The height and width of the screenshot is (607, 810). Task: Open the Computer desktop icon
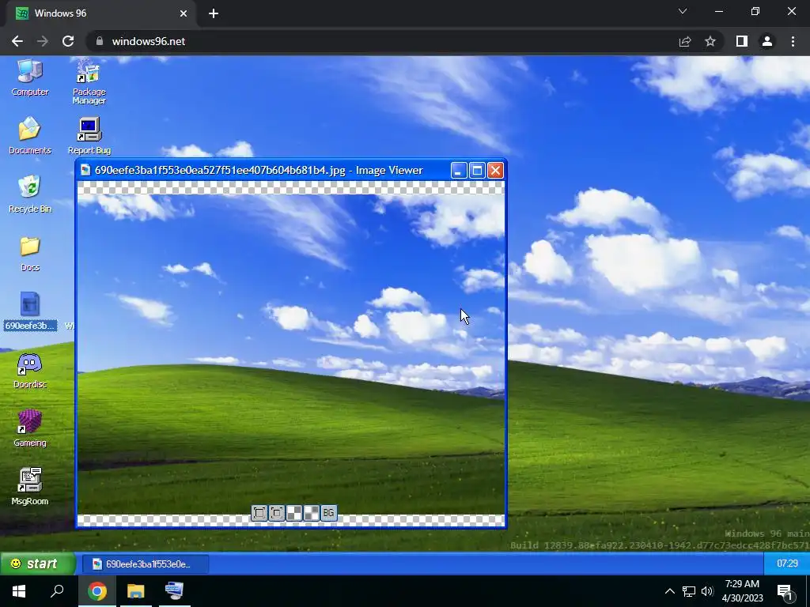pos(30,77)
